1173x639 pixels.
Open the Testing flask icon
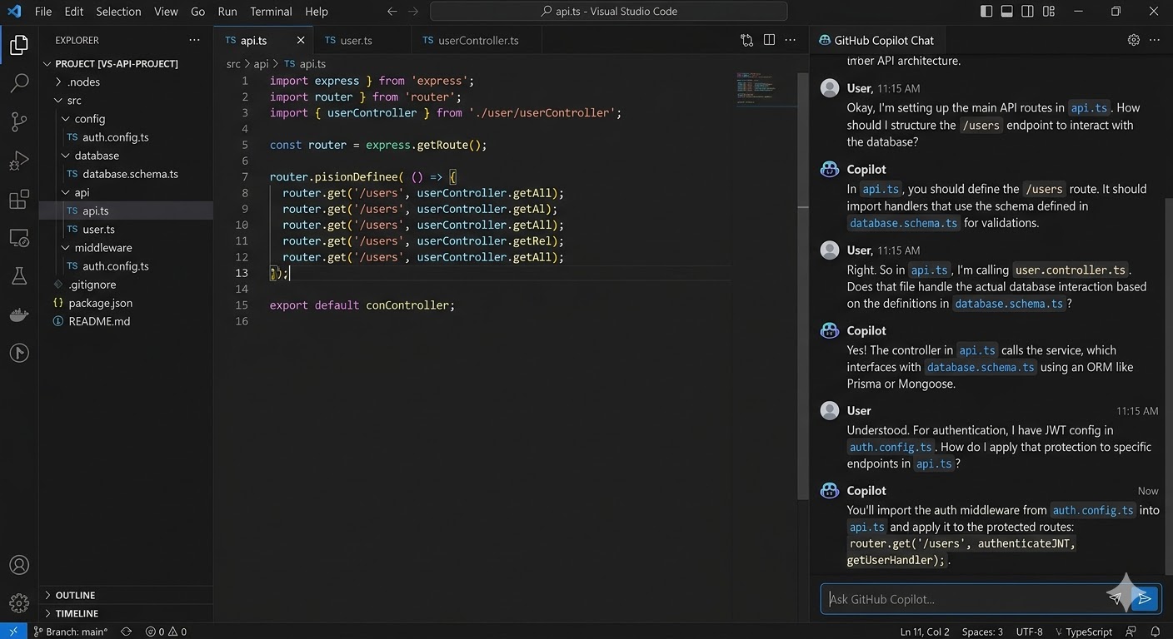pyautogui.click(x=19, y=276)
